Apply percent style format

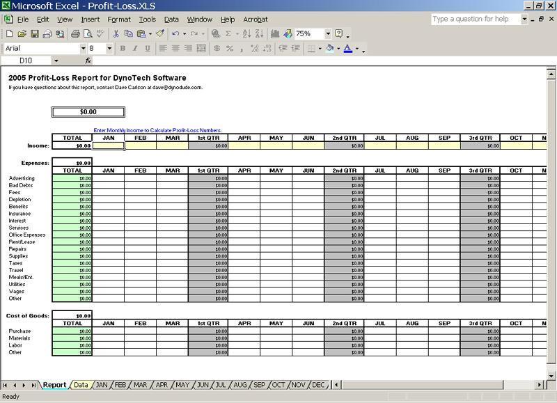[230, 48]
